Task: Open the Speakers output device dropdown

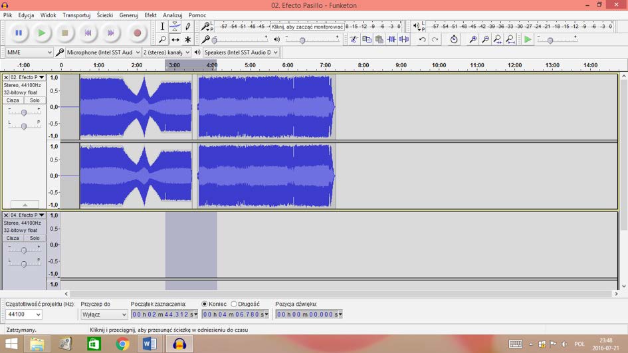Action: click(241, 52)
